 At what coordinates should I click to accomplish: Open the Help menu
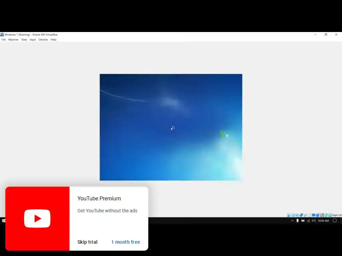click(53, 40)
